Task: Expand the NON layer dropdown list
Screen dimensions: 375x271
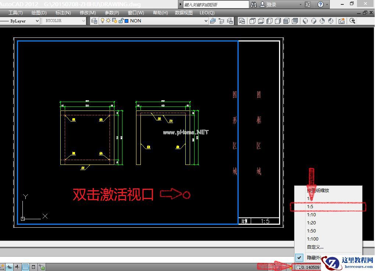Action: (x=206, y=21)
